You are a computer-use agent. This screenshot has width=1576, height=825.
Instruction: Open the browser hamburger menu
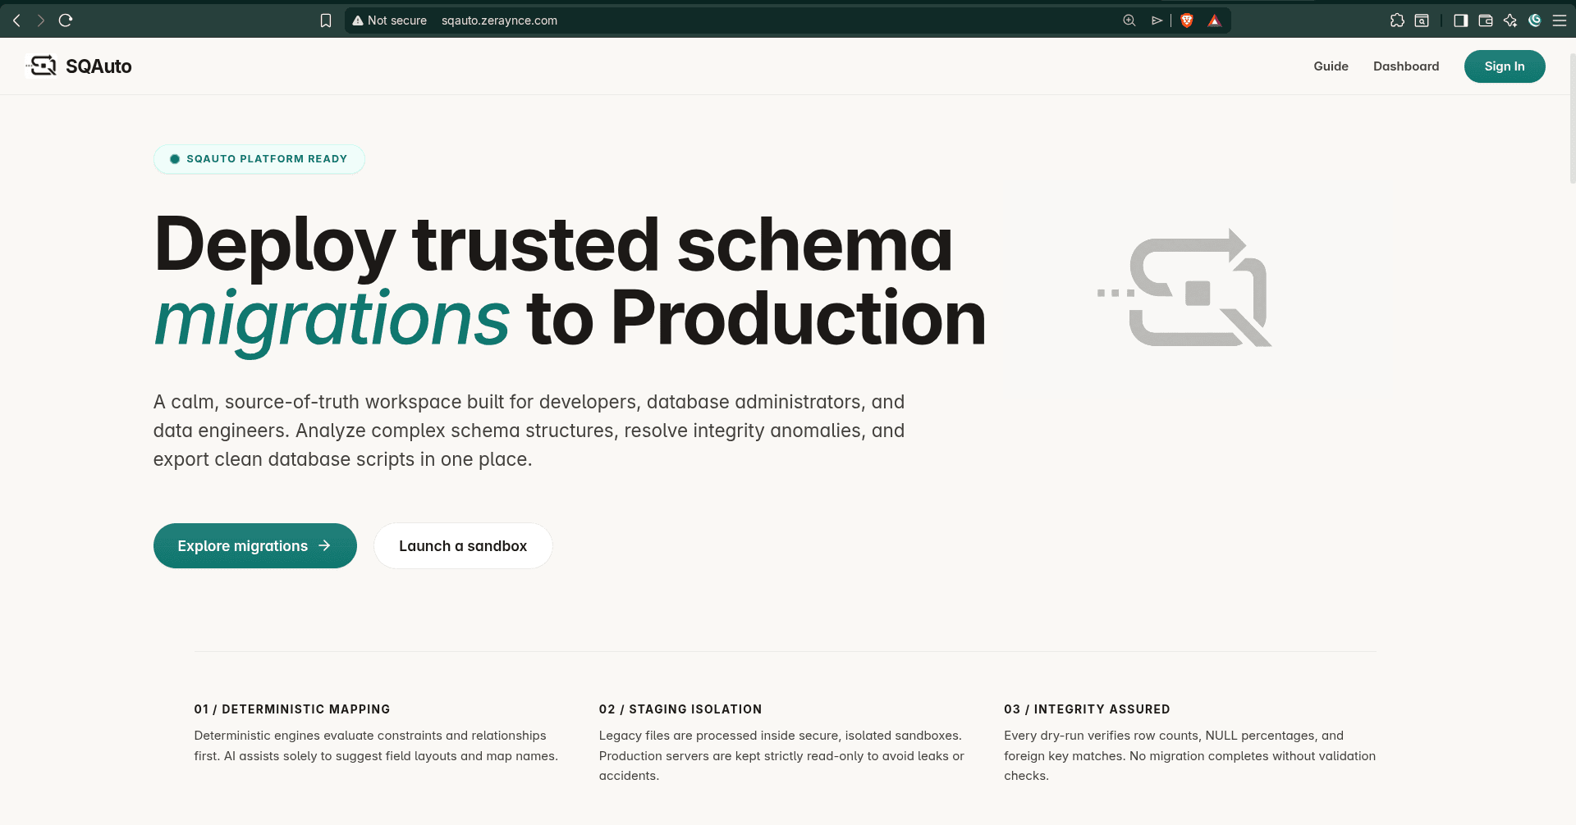point(1560,21)
